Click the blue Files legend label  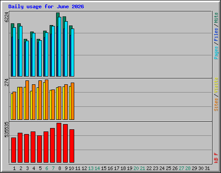pyautogui.click(x=216, y=34)
